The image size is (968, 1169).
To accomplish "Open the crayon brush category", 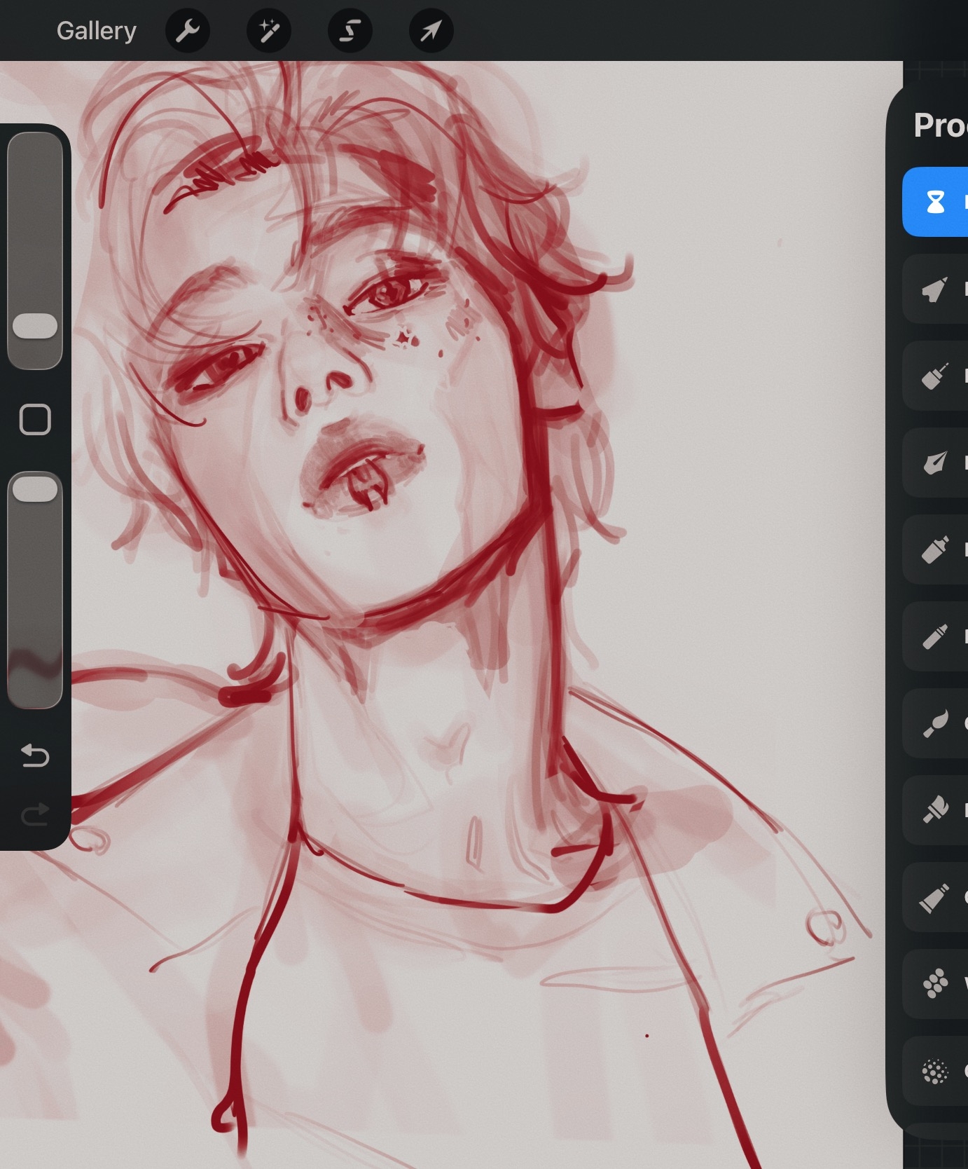I will click(936, 637).
